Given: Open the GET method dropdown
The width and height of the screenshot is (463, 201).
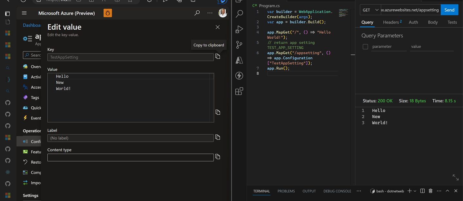Looking at the screenshot, I should 370,10.
